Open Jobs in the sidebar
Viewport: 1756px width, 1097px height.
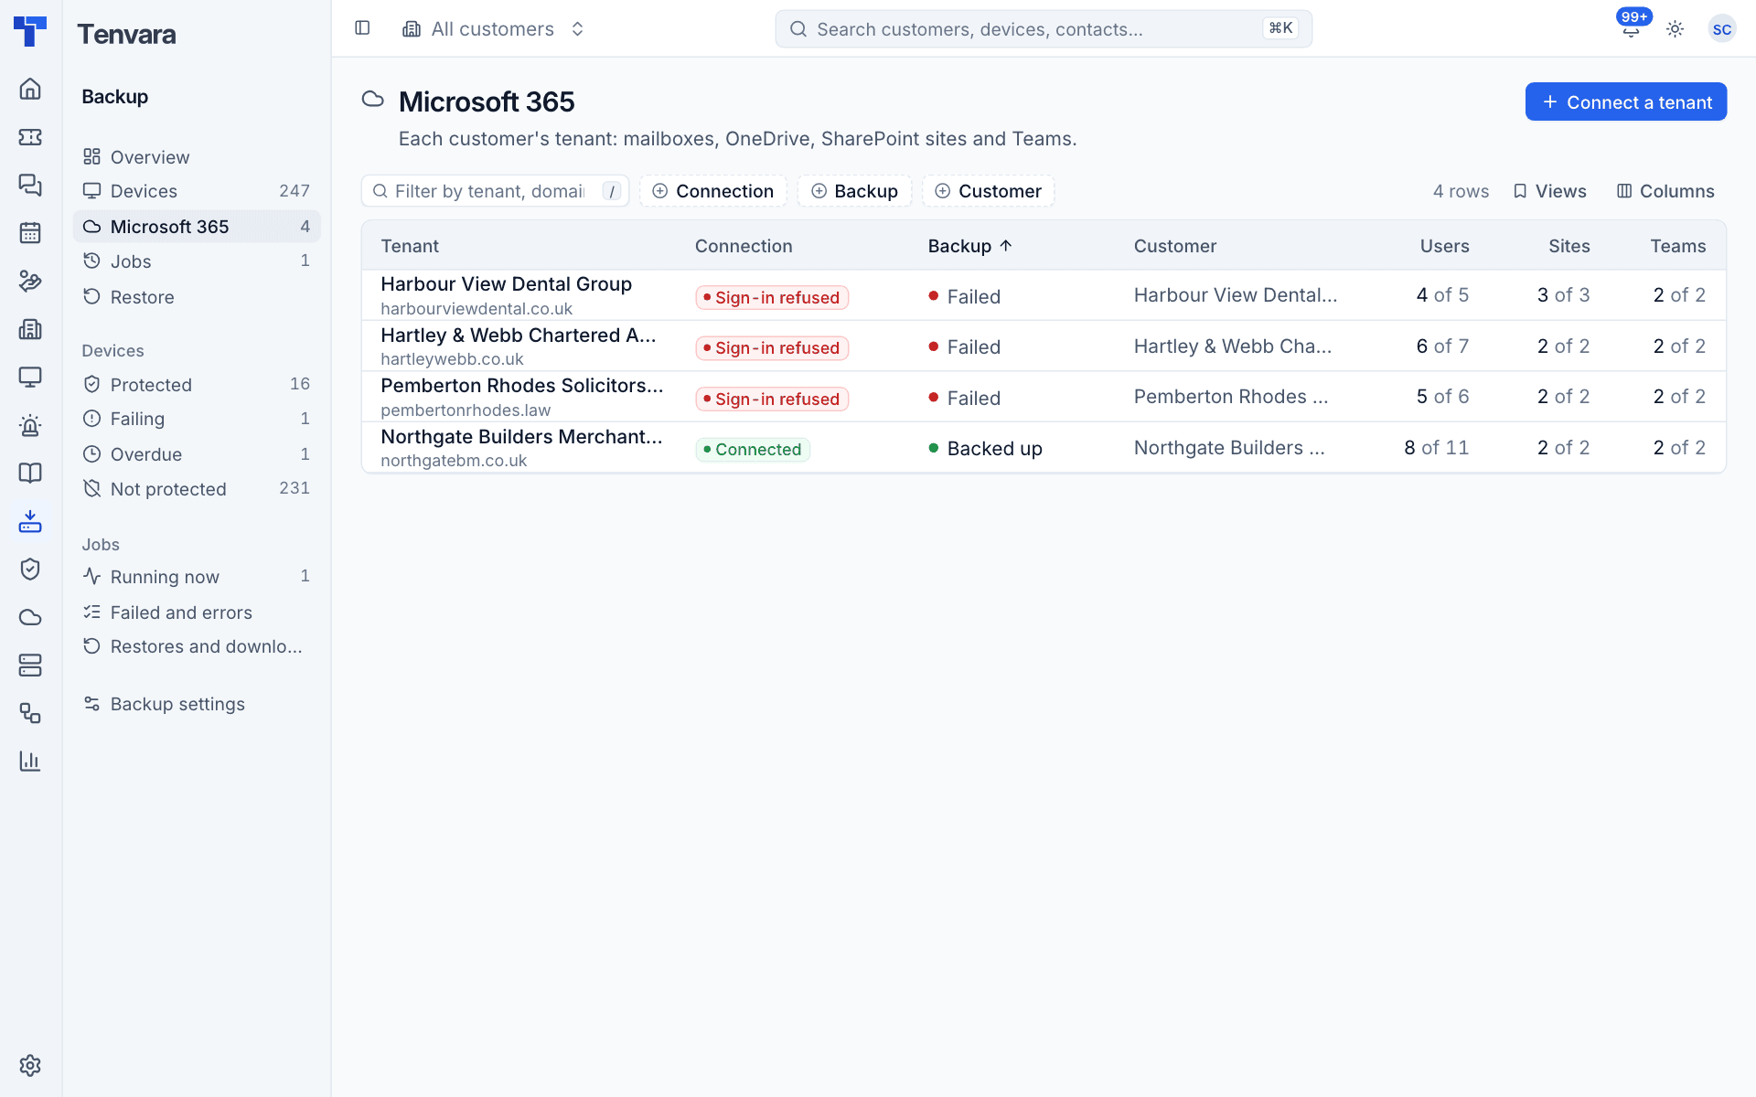[197, 261]
